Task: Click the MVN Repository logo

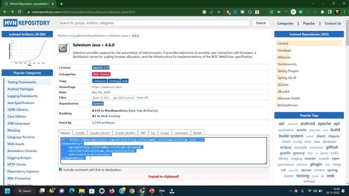Action: point(27,23)
